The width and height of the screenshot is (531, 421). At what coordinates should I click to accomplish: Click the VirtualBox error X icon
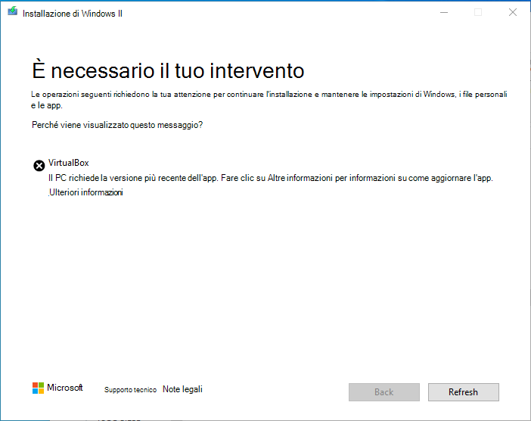pyautogui.click(x=39, y=166)
